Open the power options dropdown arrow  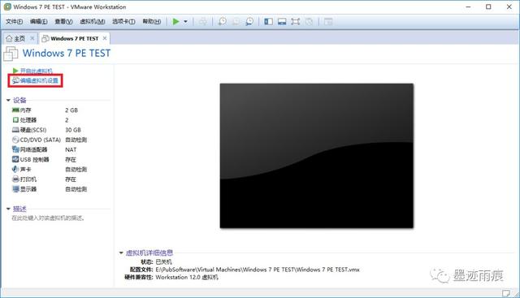[186, 22]
